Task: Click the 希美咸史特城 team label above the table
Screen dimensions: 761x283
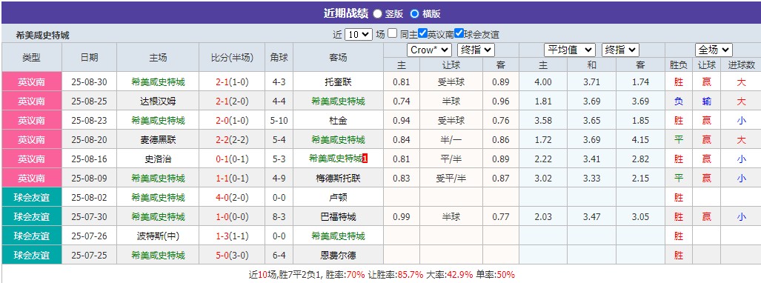Action: pos(43,35)
